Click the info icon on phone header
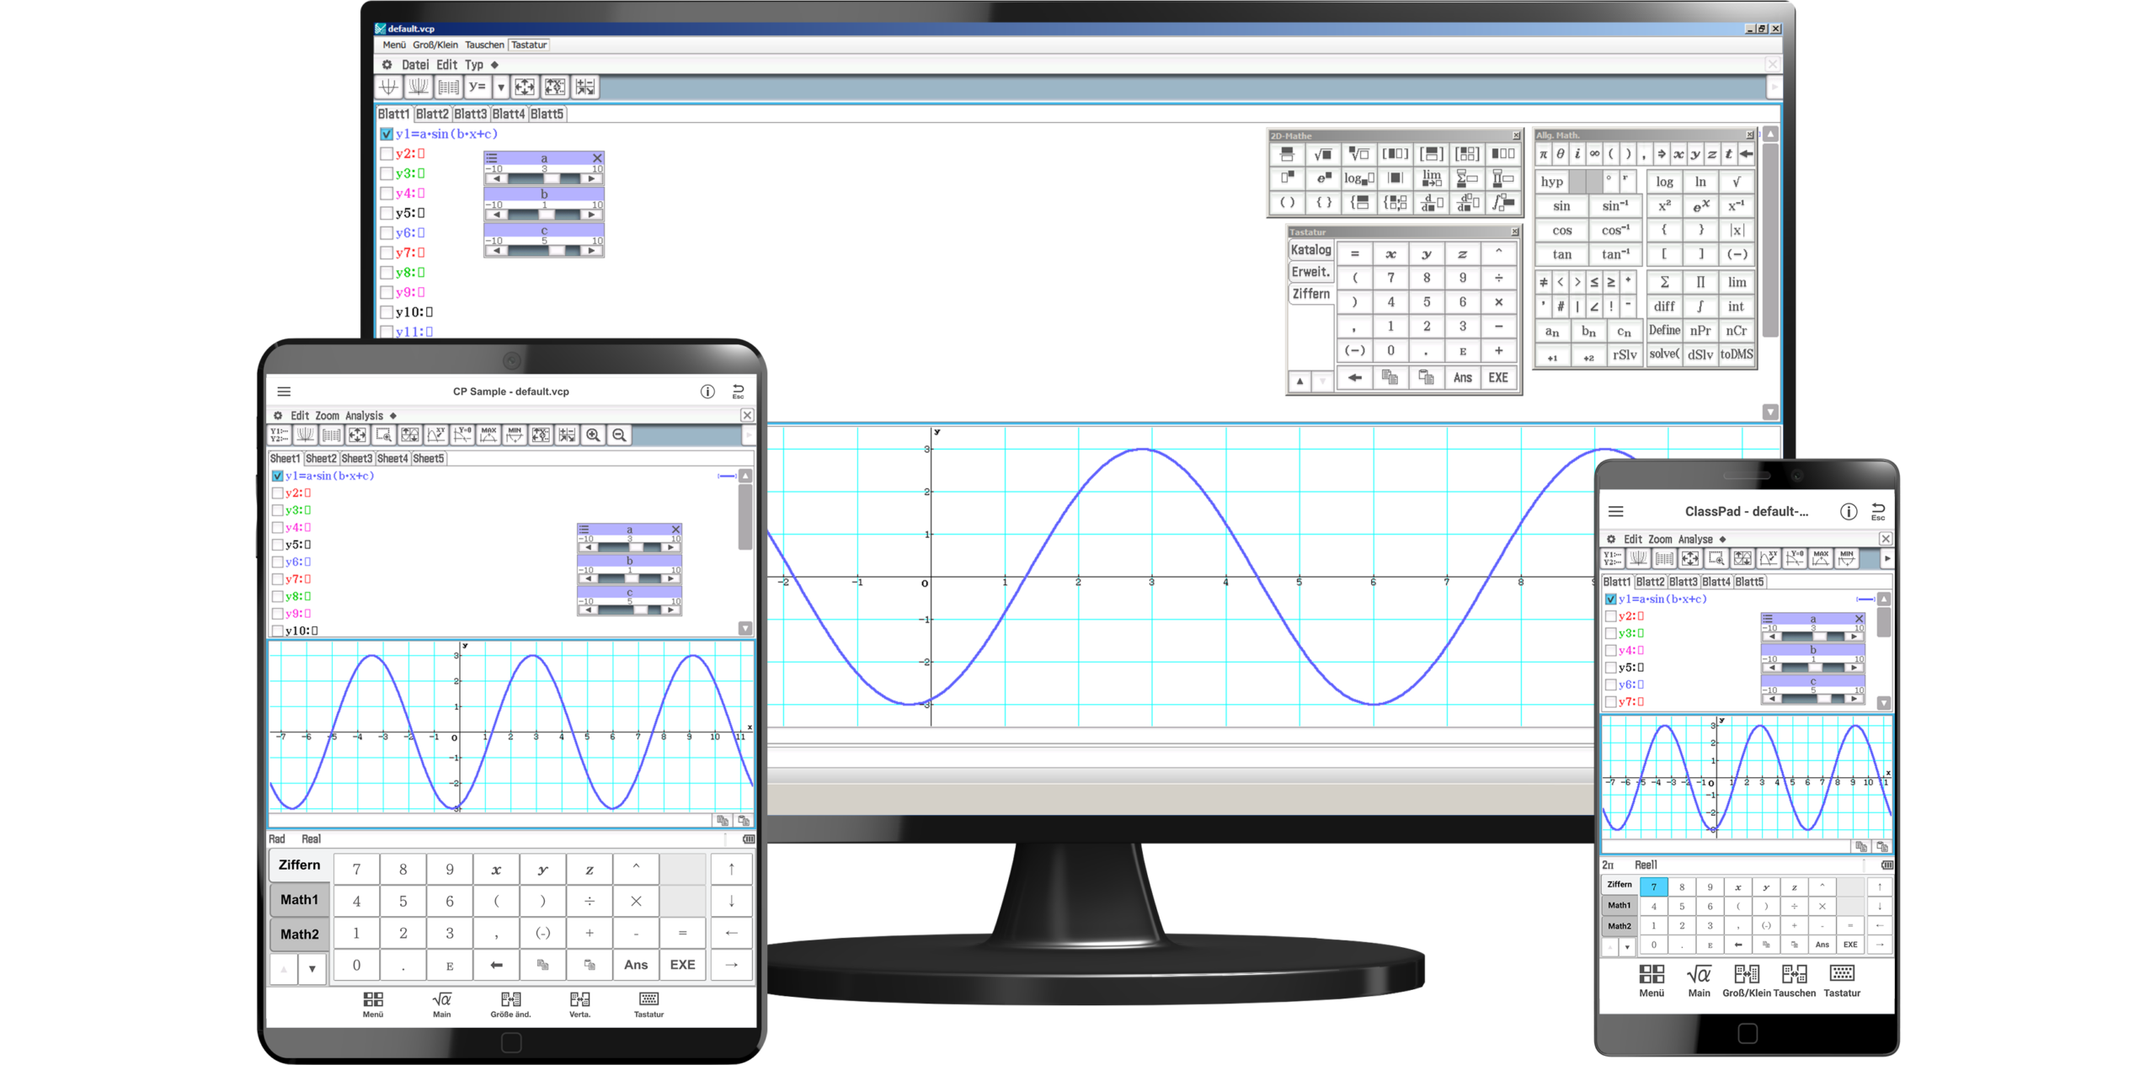 click(1848, 511)
